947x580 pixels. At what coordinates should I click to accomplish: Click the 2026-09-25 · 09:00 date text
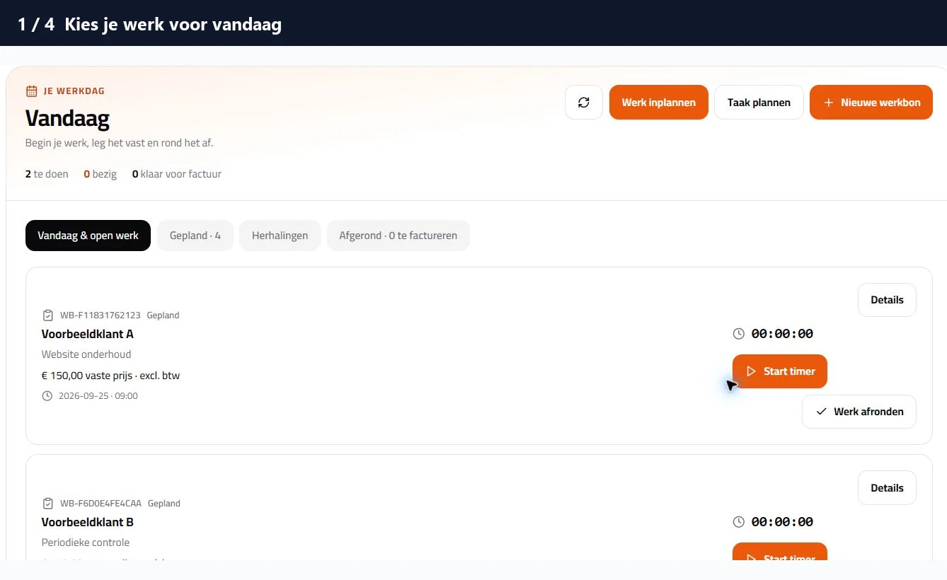(98, 395)
